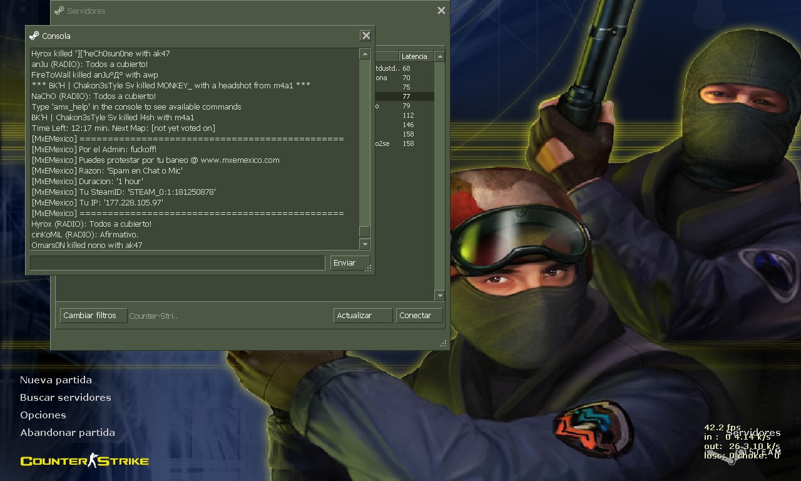Select server row with latency 79
Viewport: 801px width, 481px height.
coord(404,106)
